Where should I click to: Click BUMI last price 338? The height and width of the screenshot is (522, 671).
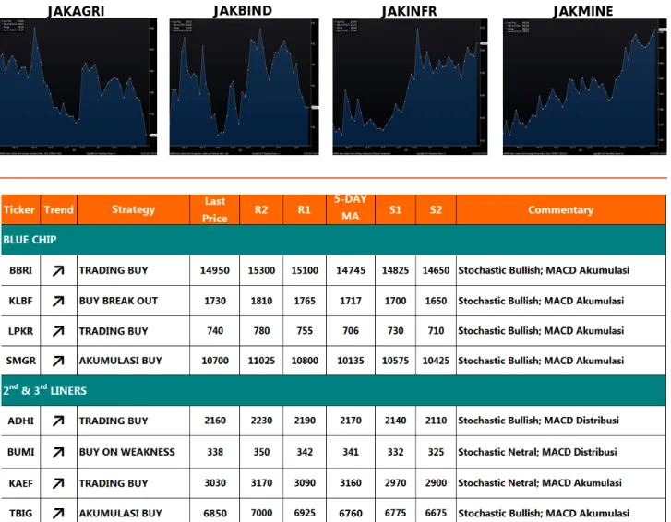pyautogui.click(x=215, y=452)
